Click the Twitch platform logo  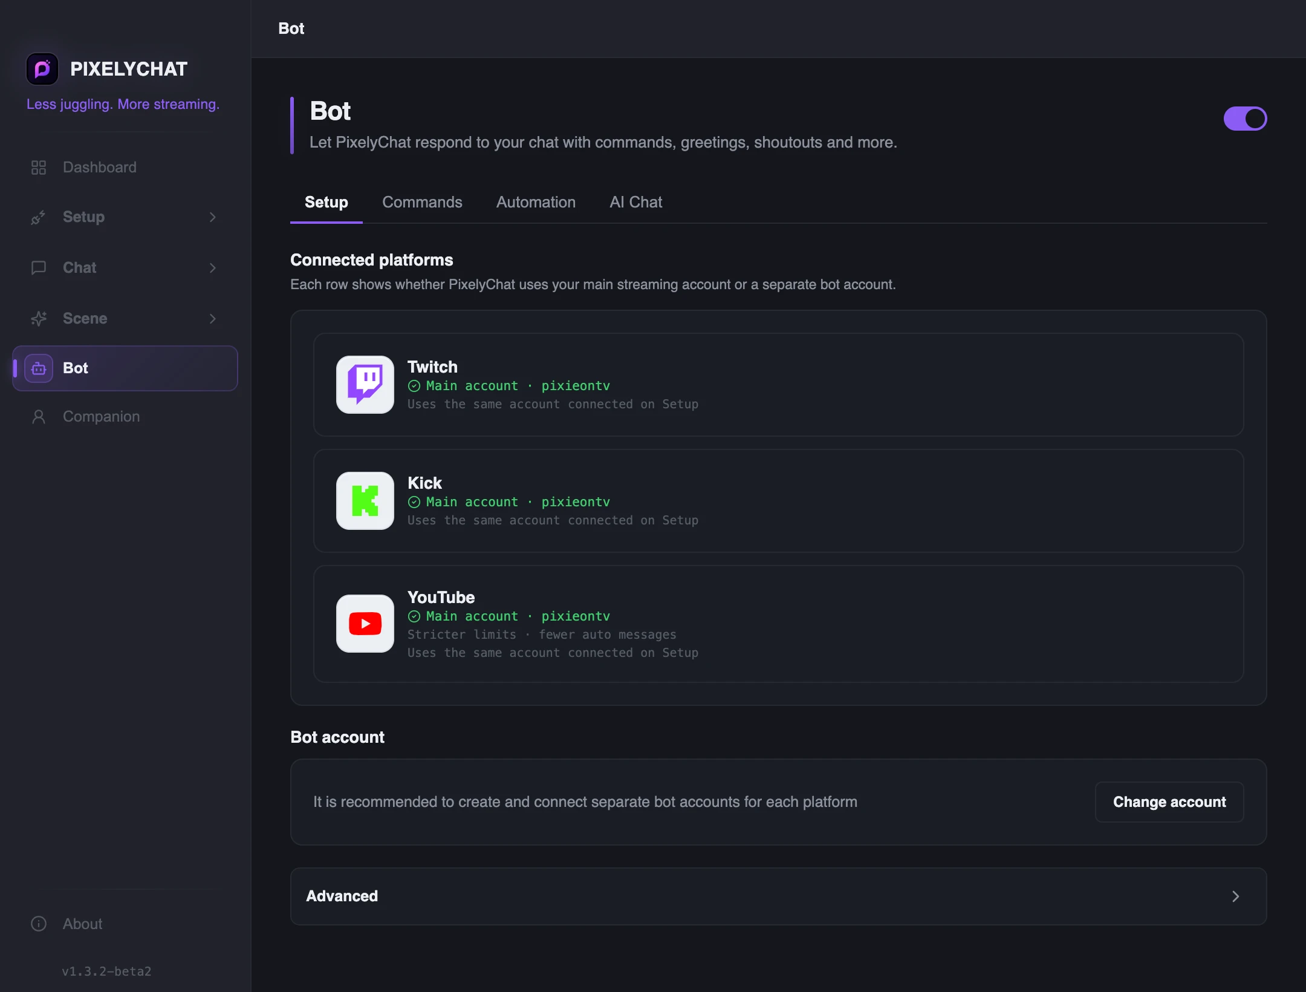point(365,385)
